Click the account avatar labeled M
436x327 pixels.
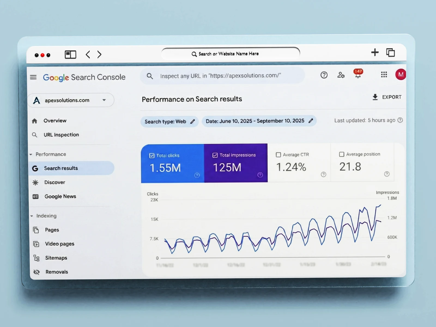coord(400,75)
